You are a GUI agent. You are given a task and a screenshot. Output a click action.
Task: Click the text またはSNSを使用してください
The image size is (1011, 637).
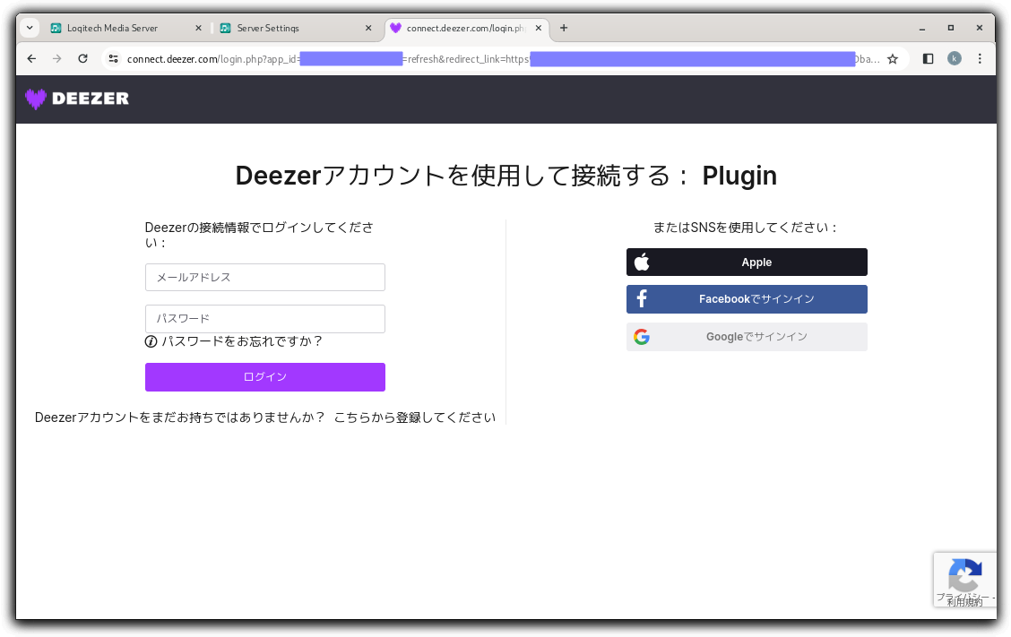point(746,227)
